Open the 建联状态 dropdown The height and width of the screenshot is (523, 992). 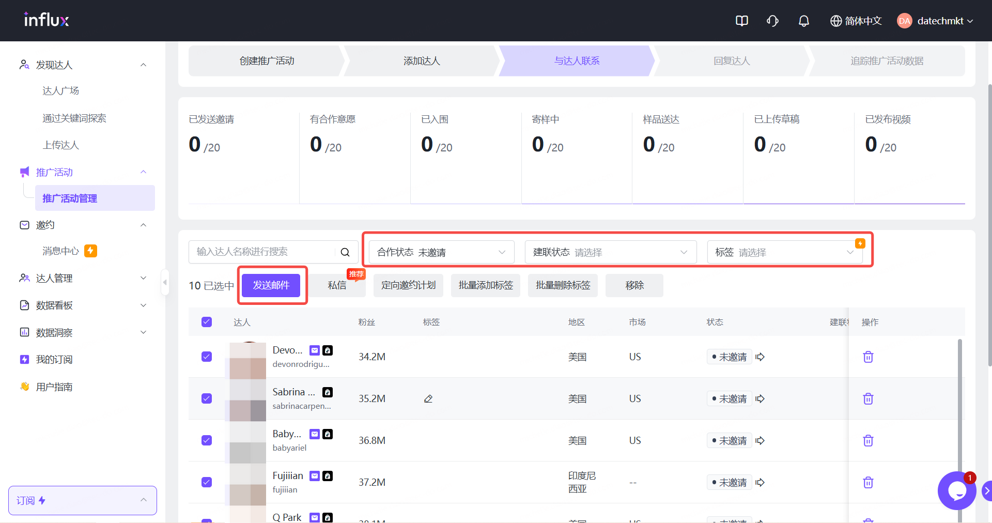pos(610,252)
